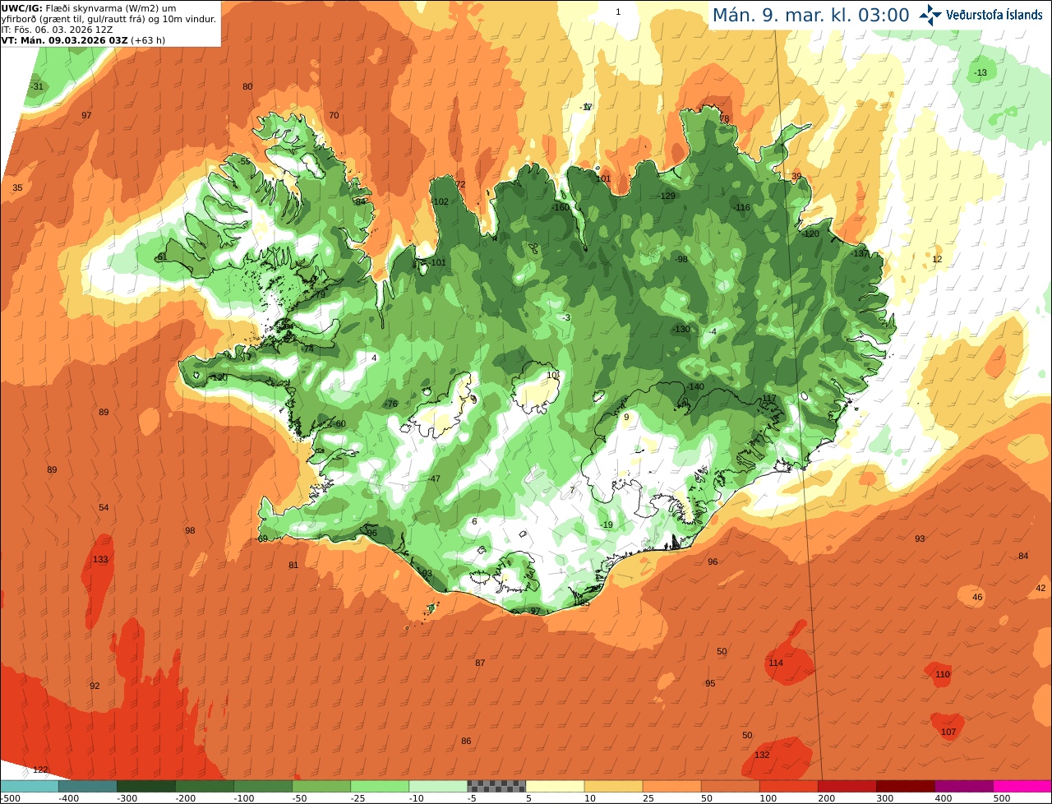
Task: Select the date heading Mán. 9. mar. kl. 03:00
Action: tap(810, 15)
